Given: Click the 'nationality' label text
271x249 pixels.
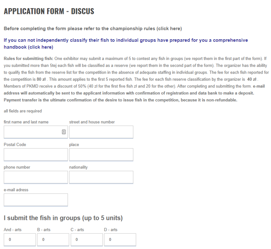Looking at the screenshot, I should (78, 167).
